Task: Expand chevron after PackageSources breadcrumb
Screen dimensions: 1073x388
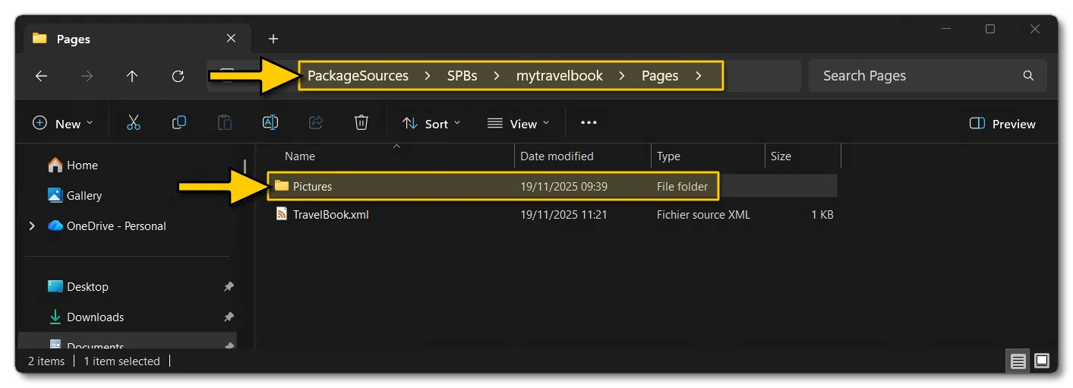Action: tap(428, 76)
